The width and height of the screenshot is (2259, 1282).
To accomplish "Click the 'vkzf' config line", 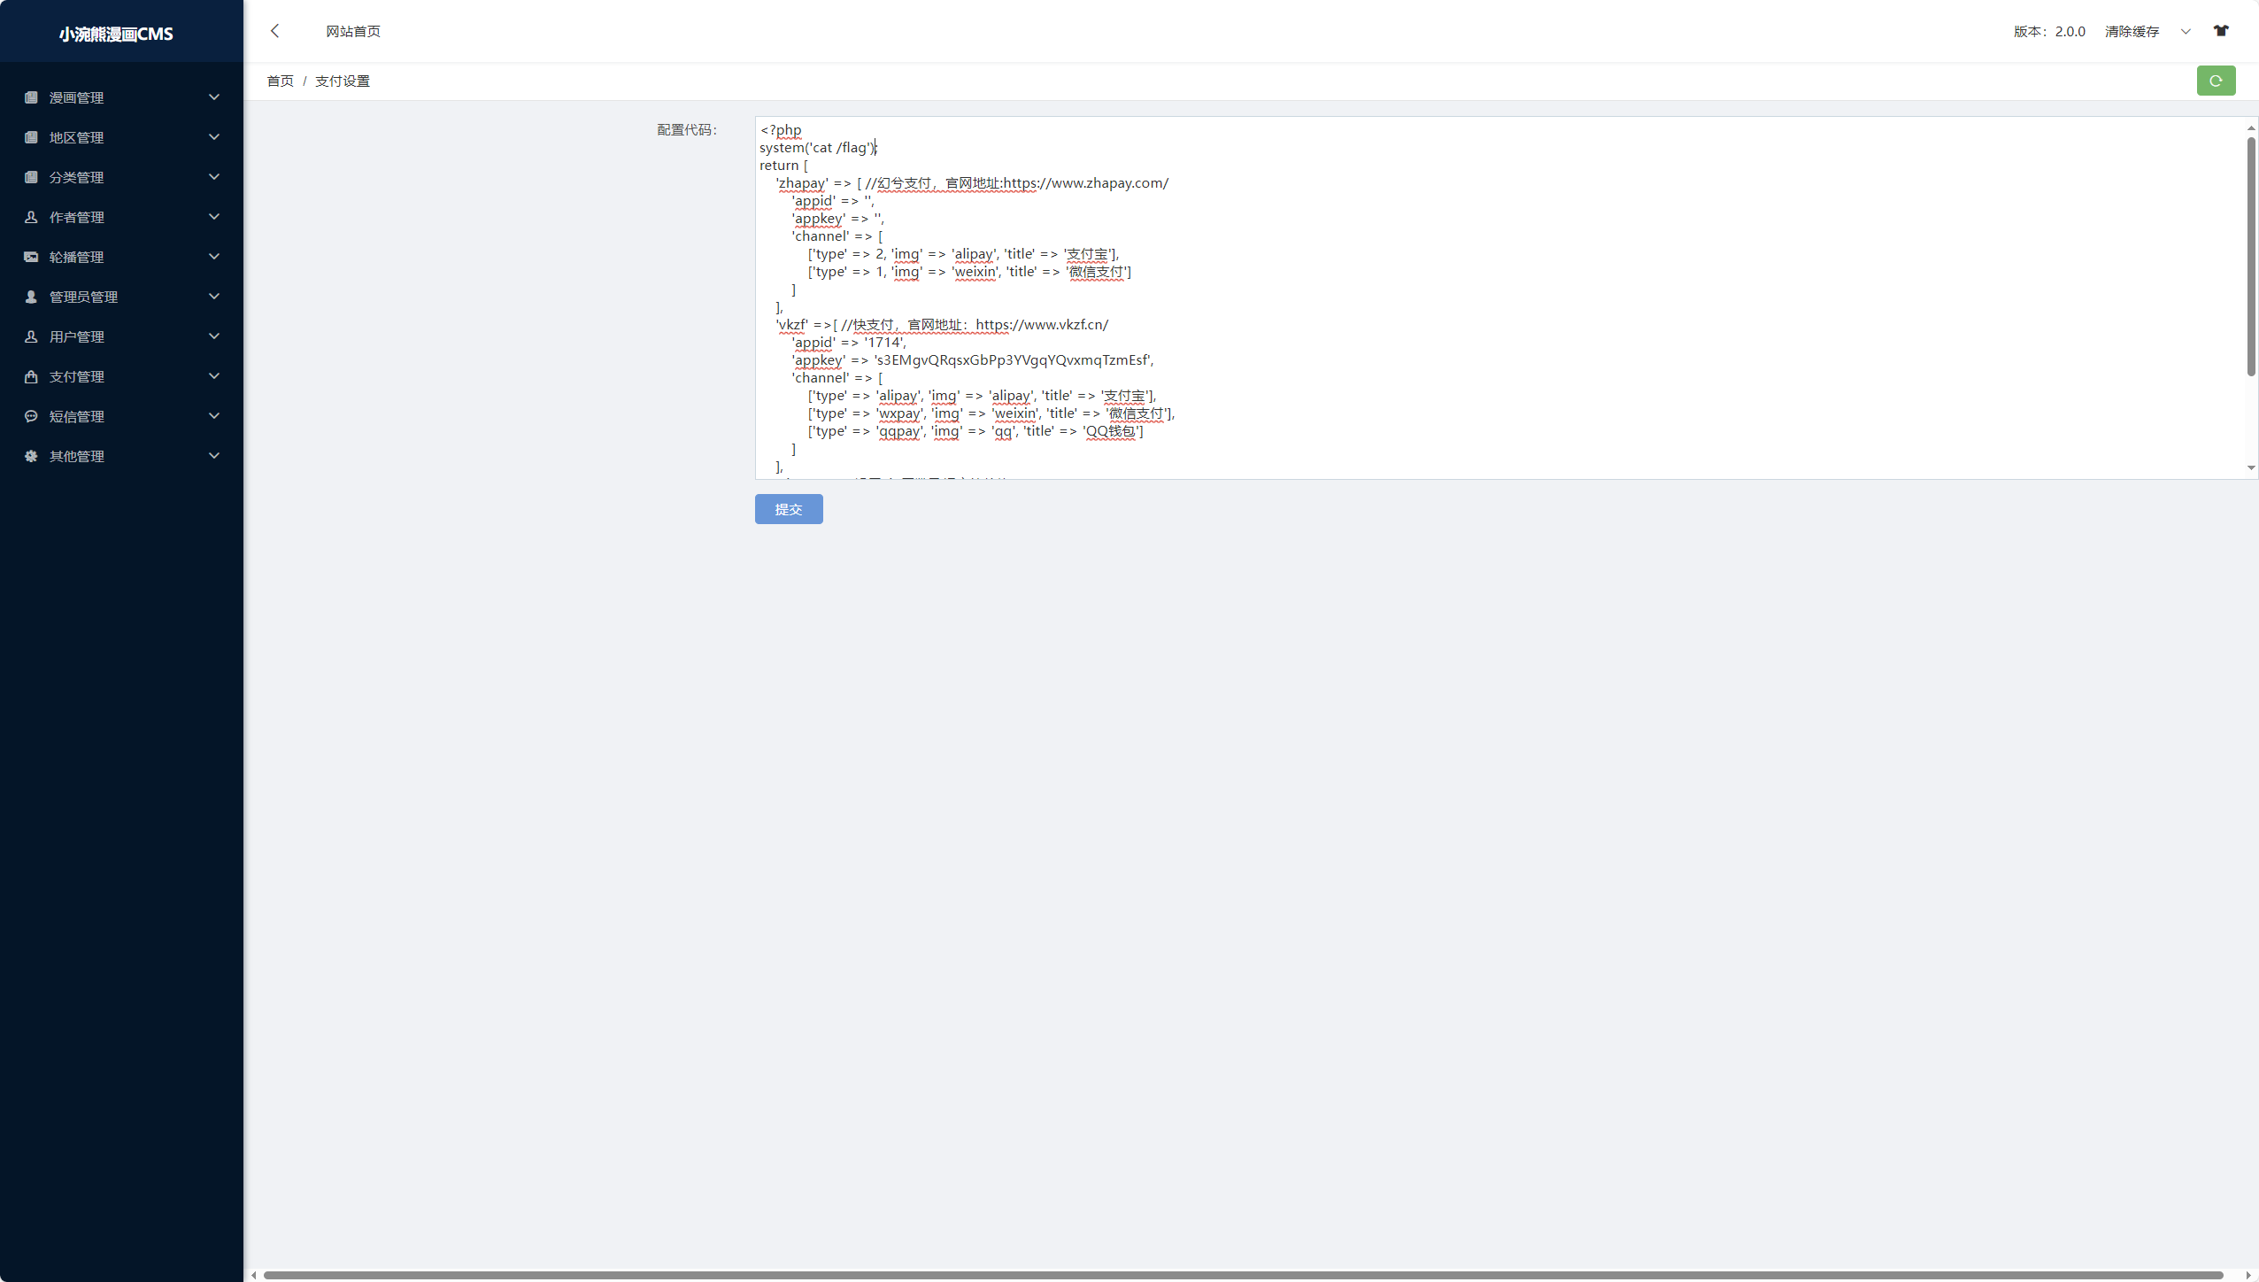I will 942,325.
